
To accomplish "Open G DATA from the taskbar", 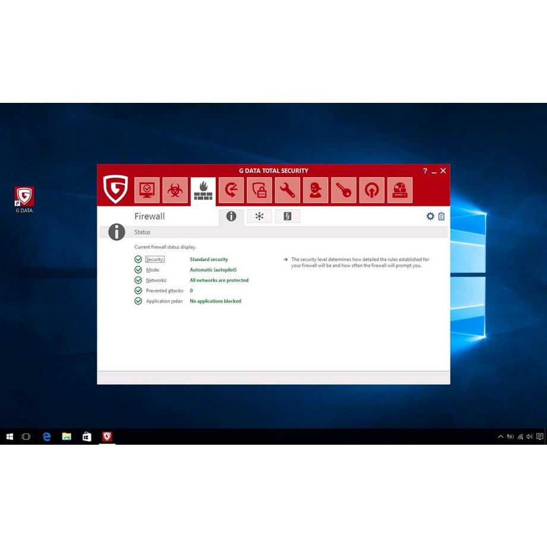I will tap(107, 436).
